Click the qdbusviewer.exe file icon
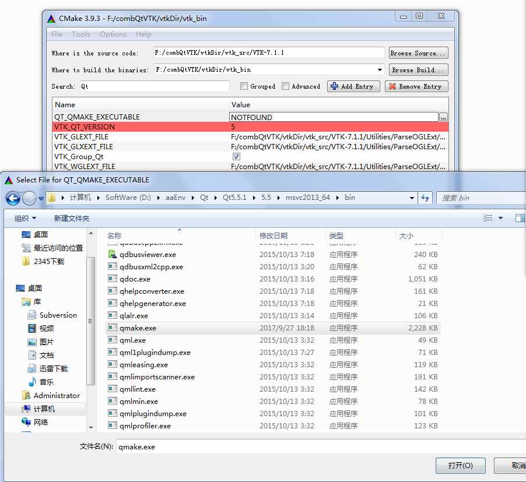 pos(113,254)
